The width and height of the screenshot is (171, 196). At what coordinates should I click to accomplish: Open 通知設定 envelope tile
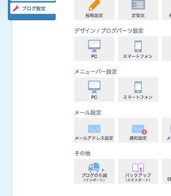click(x=138, y=130)
